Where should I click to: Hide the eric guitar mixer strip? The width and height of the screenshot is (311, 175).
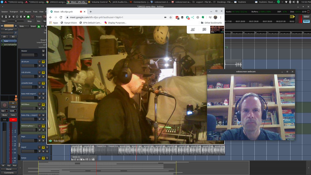coord(16,26)
